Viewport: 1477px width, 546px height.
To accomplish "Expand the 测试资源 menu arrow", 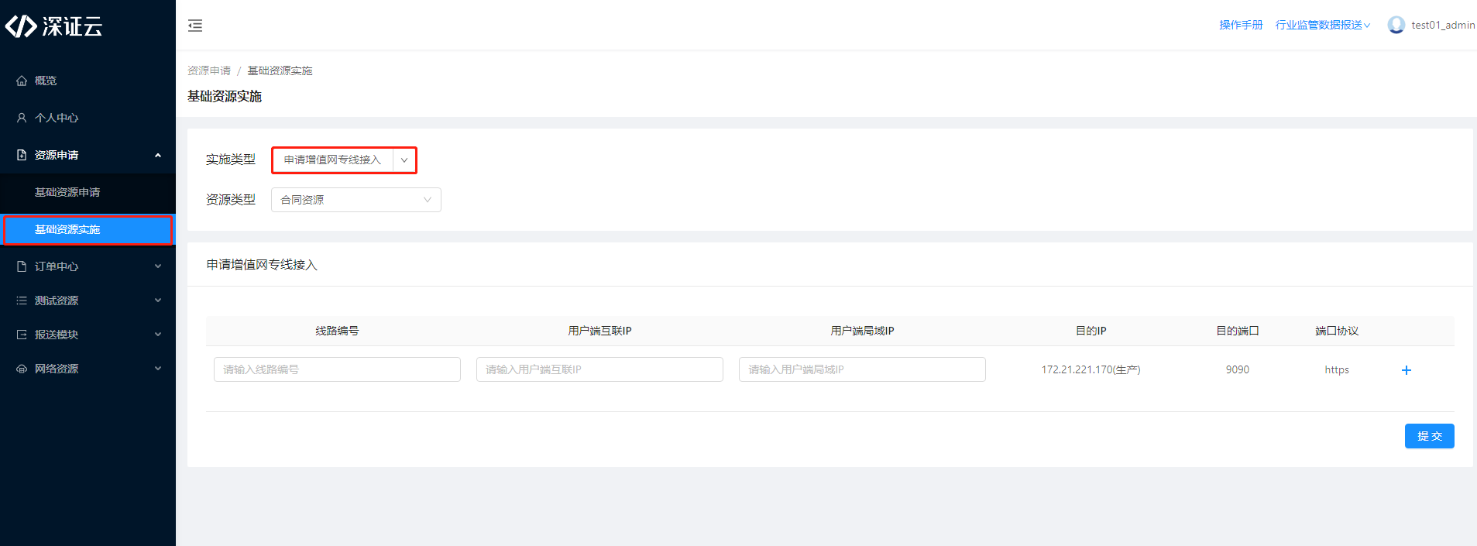I will tap(158, 300).
